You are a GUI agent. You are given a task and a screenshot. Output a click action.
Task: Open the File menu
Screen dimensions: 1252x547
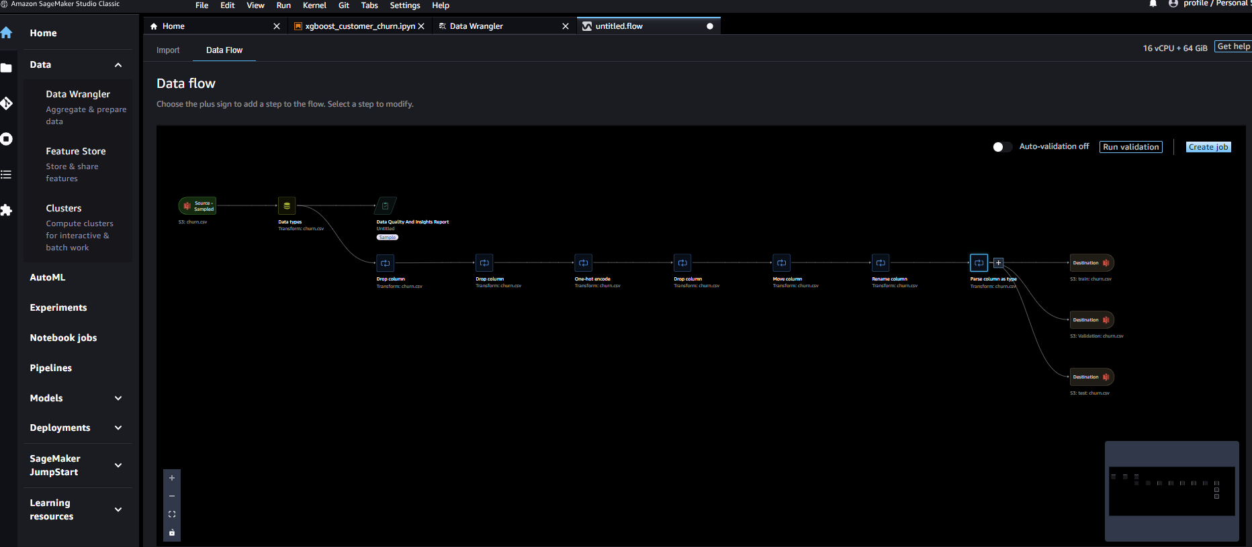[202, 5]
